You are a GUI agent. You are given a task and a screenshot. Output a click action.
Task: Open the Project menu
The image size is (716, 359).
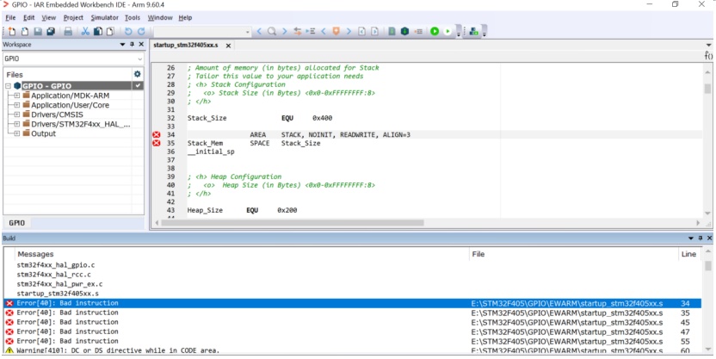[73, 17]
